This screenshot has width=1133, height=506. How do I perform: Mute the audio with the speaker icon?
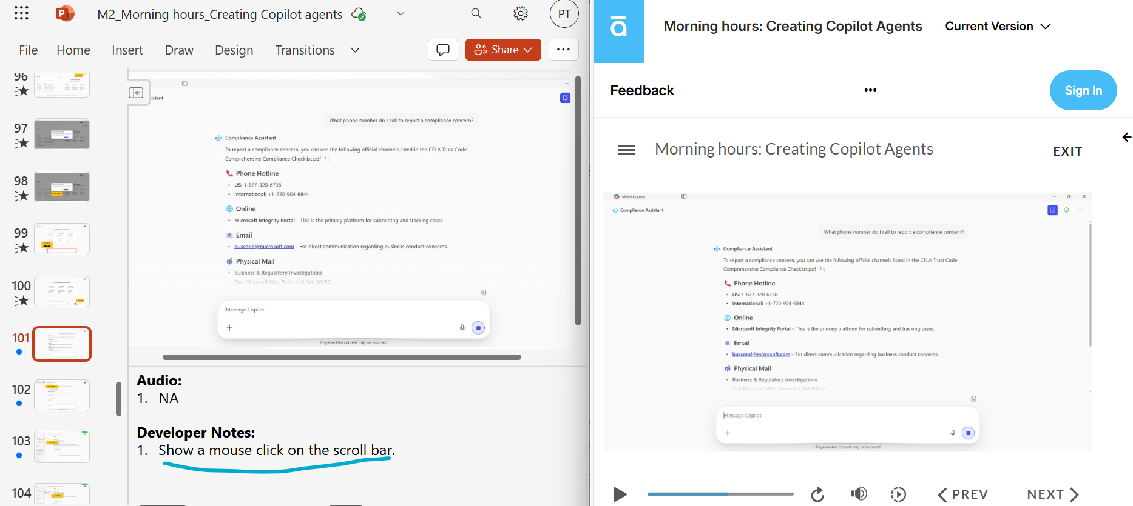pos(859,494)
